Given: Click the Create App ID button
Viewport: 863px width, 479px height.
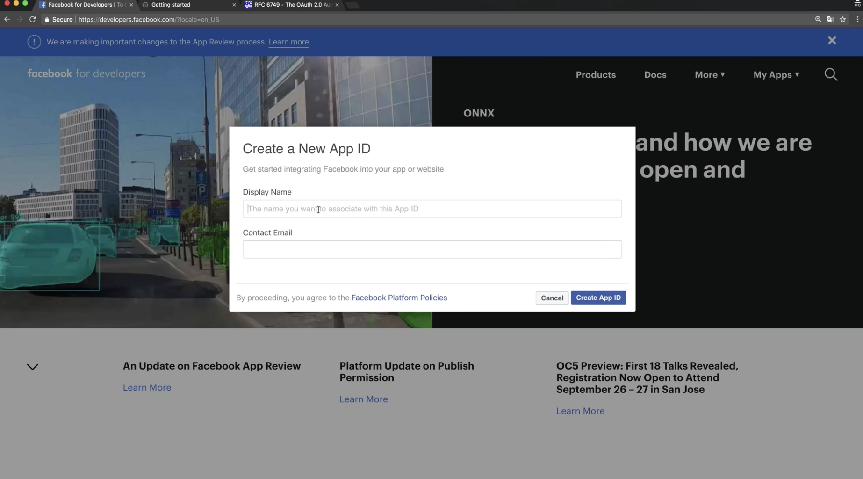Looking at the screenshot, I should pos(598,298).
